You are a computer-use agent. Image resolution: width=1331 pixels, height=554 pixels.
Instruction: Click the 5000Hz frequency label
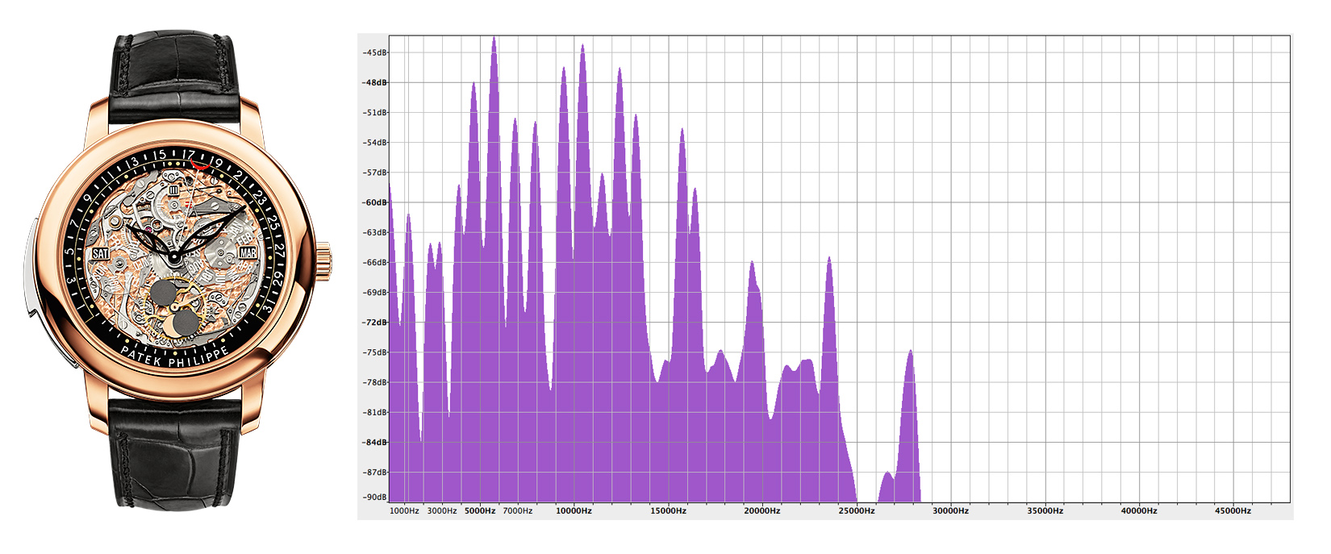pos(480,510)
